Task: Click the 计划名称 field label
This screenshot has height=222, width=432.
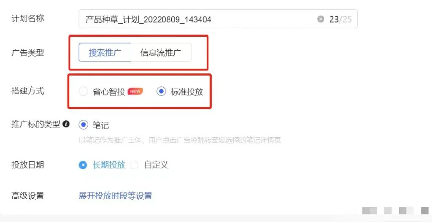Action: (x=28, y=19)
